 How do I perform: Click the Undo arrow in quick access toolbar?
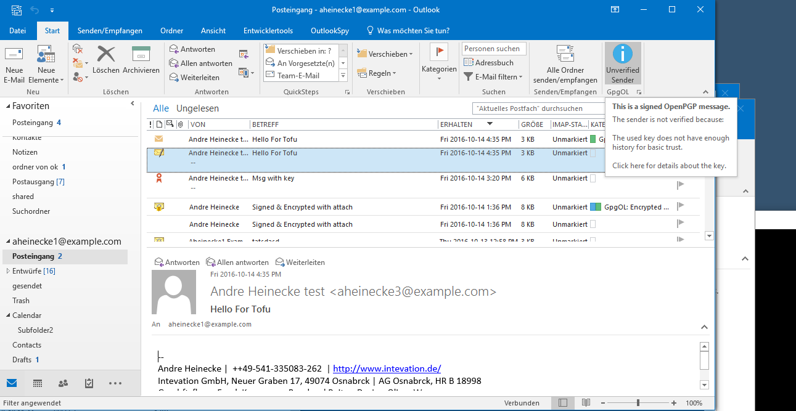coord(35,10)
